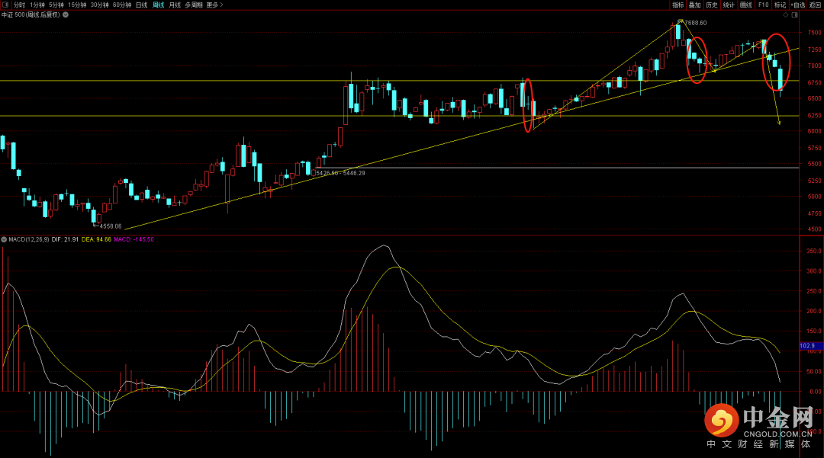This screenshot has width=824, height=458.
Task: Switch to 60分钟 period
Action: (x=122, y=5)
